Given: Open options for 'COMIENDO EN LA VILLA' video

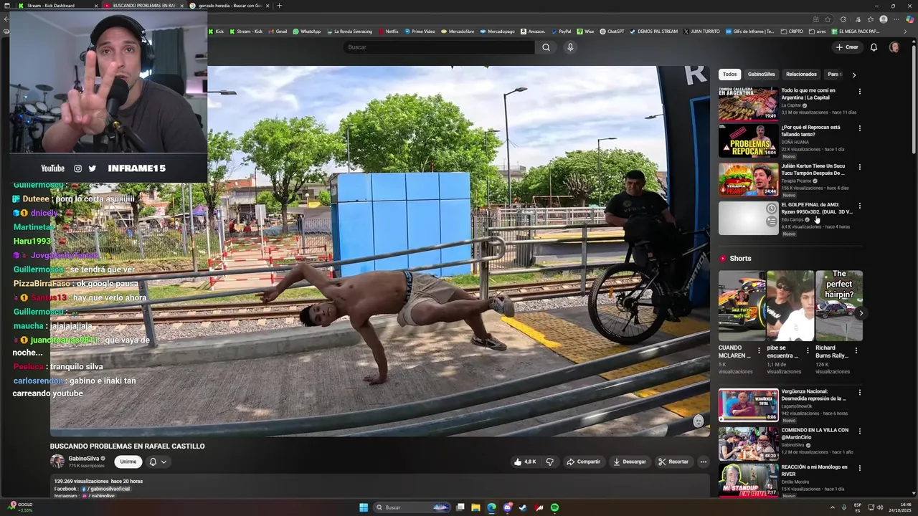Looking at the screenshot, I should point(859,431).
